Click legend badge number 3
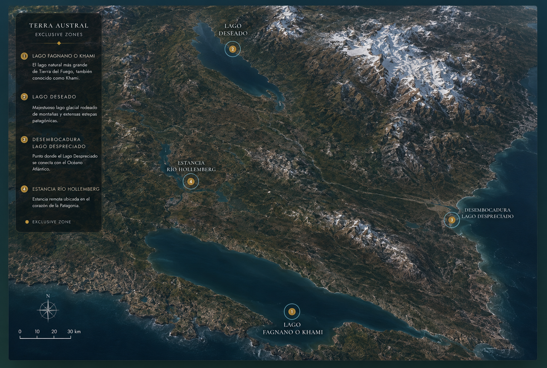Image resolution: width=547 pixels, height=368 pixels. (24, 139)
